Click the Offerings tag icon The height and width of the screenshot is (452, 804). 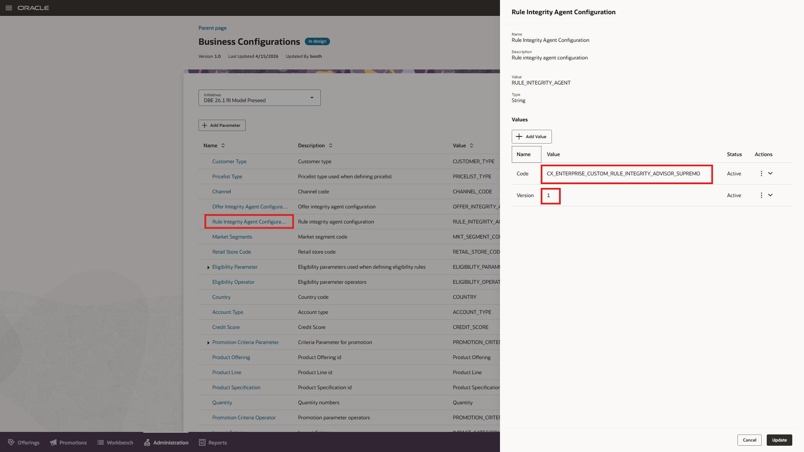[11, 442]
